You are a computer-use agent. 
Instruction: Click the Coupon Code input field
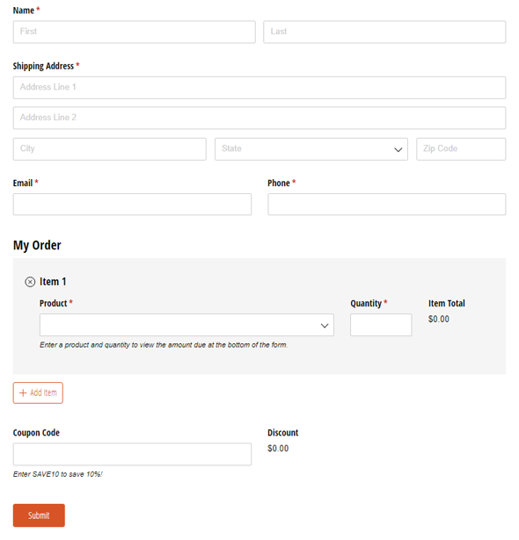pos(132,454)
